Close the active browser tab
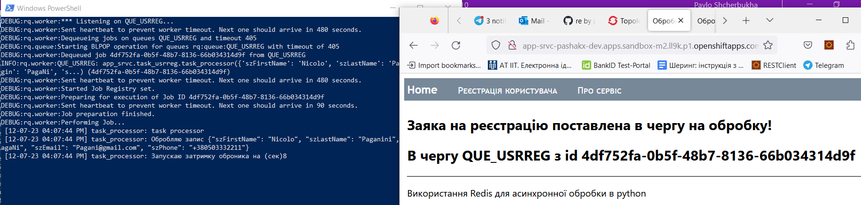 coord(681,21)
